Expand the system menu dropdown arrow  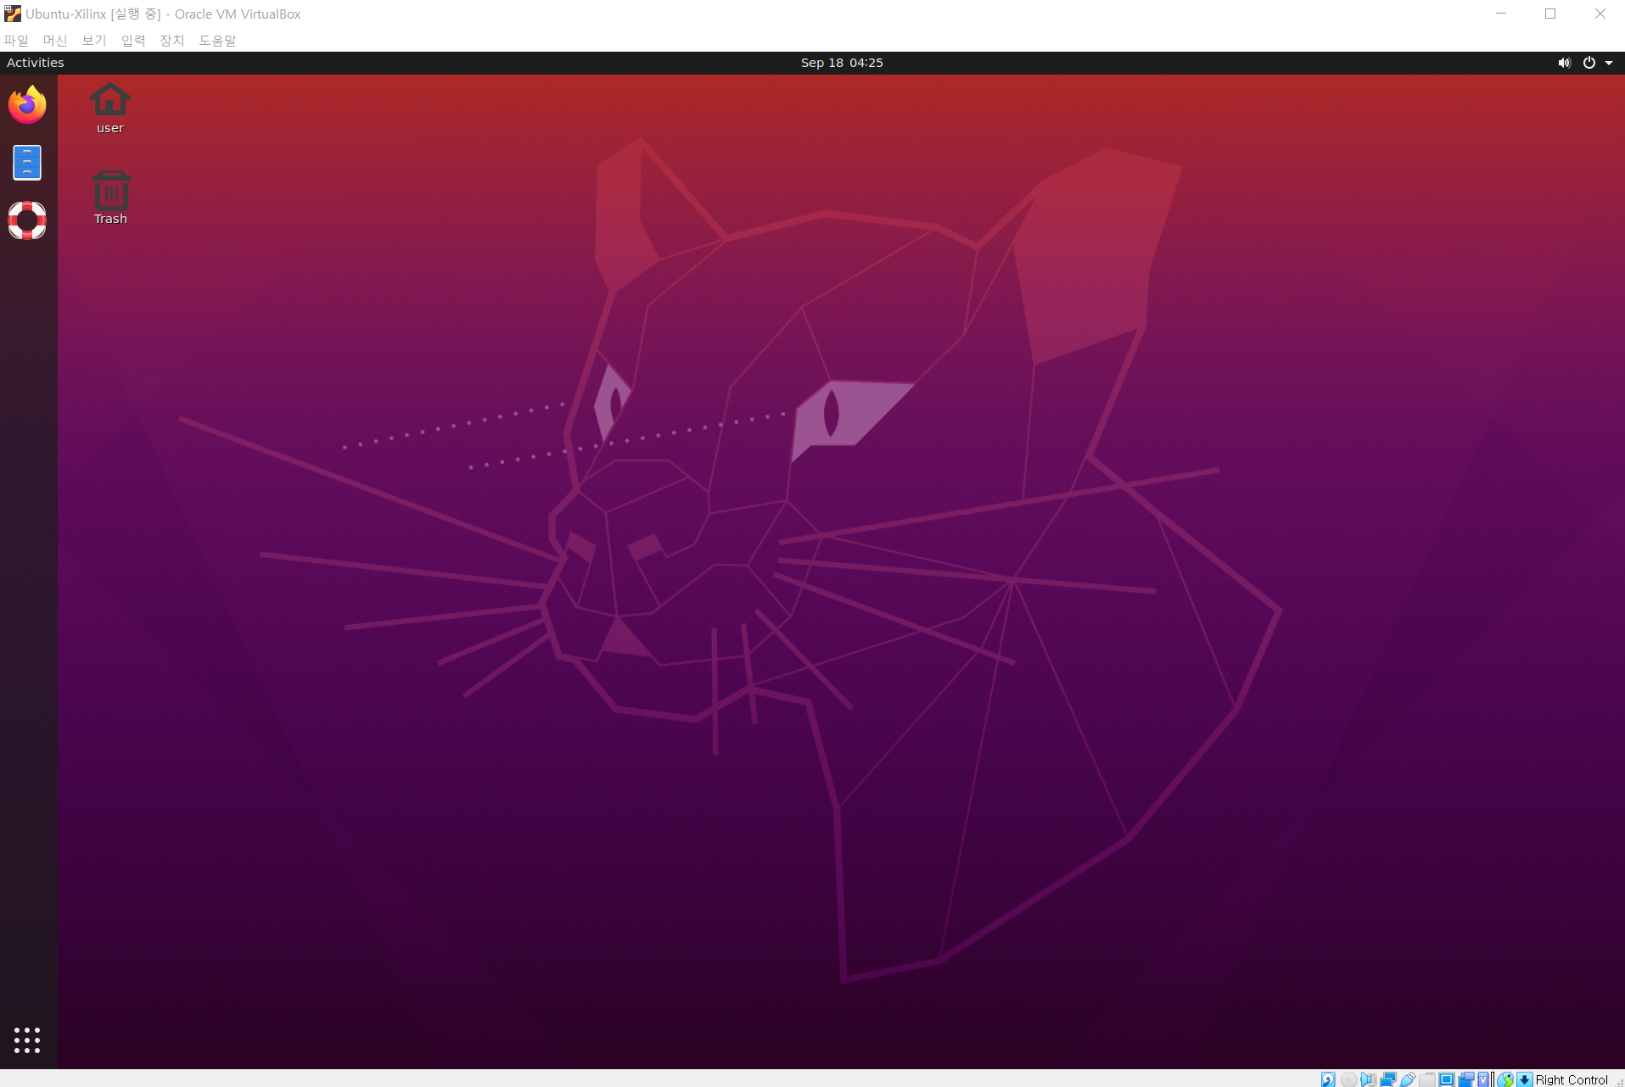[x=1609, y=63]
